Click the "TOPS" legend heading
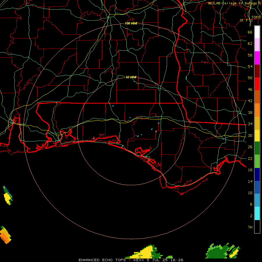This screenshot has height=262, width=262. pyautogui.click(x=256, y=17)
